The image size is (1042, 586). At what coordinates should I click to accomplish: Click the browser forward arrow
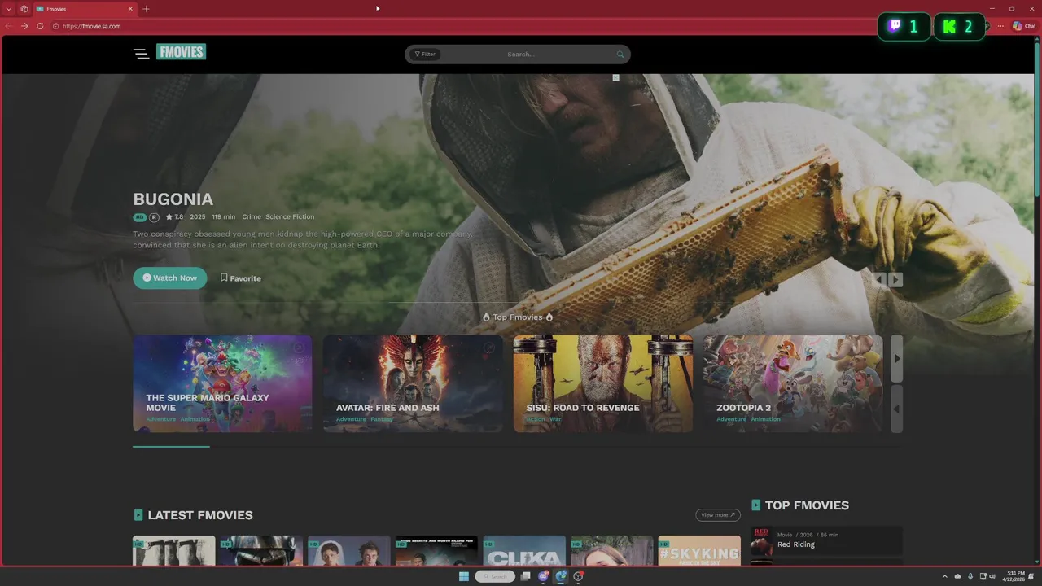[x=24, y=26]
